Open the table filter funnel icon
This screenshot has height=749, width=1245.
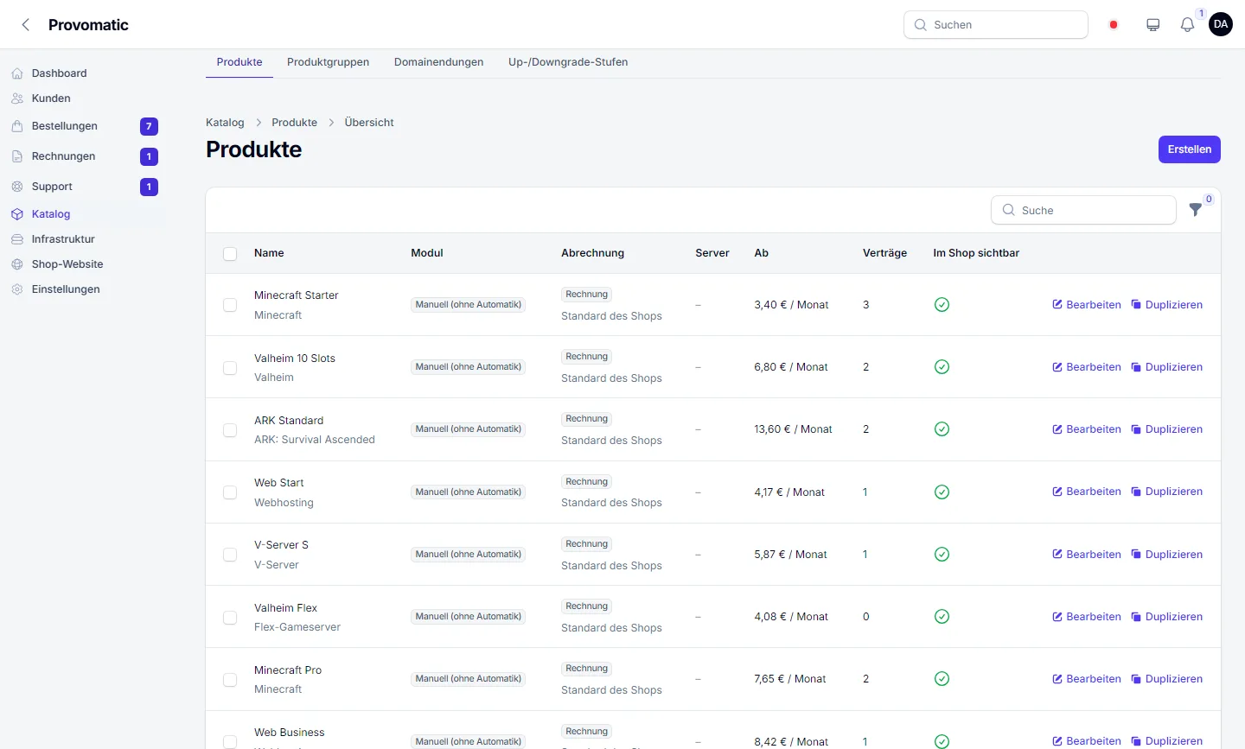click(1196, 209)
